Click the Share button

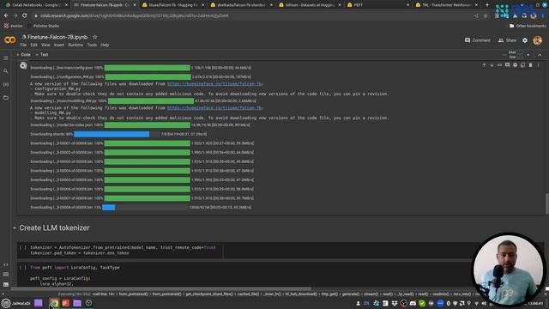pos(507,40)
